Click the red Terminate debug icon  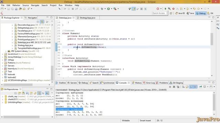coord(173,9)
